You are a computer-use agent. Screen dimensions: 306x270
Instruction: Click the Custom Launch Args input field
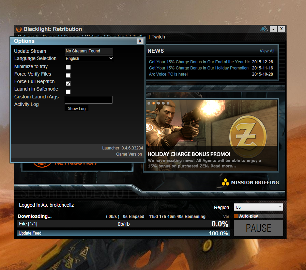tap(89, 100)
